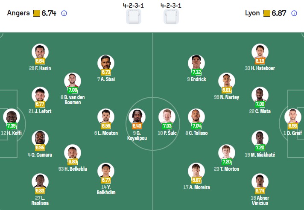Image resolution: width=304 pixels, height=210 pixels.
Task: Click the info icon next to Lyon rating
Action: tap(294, 13)
